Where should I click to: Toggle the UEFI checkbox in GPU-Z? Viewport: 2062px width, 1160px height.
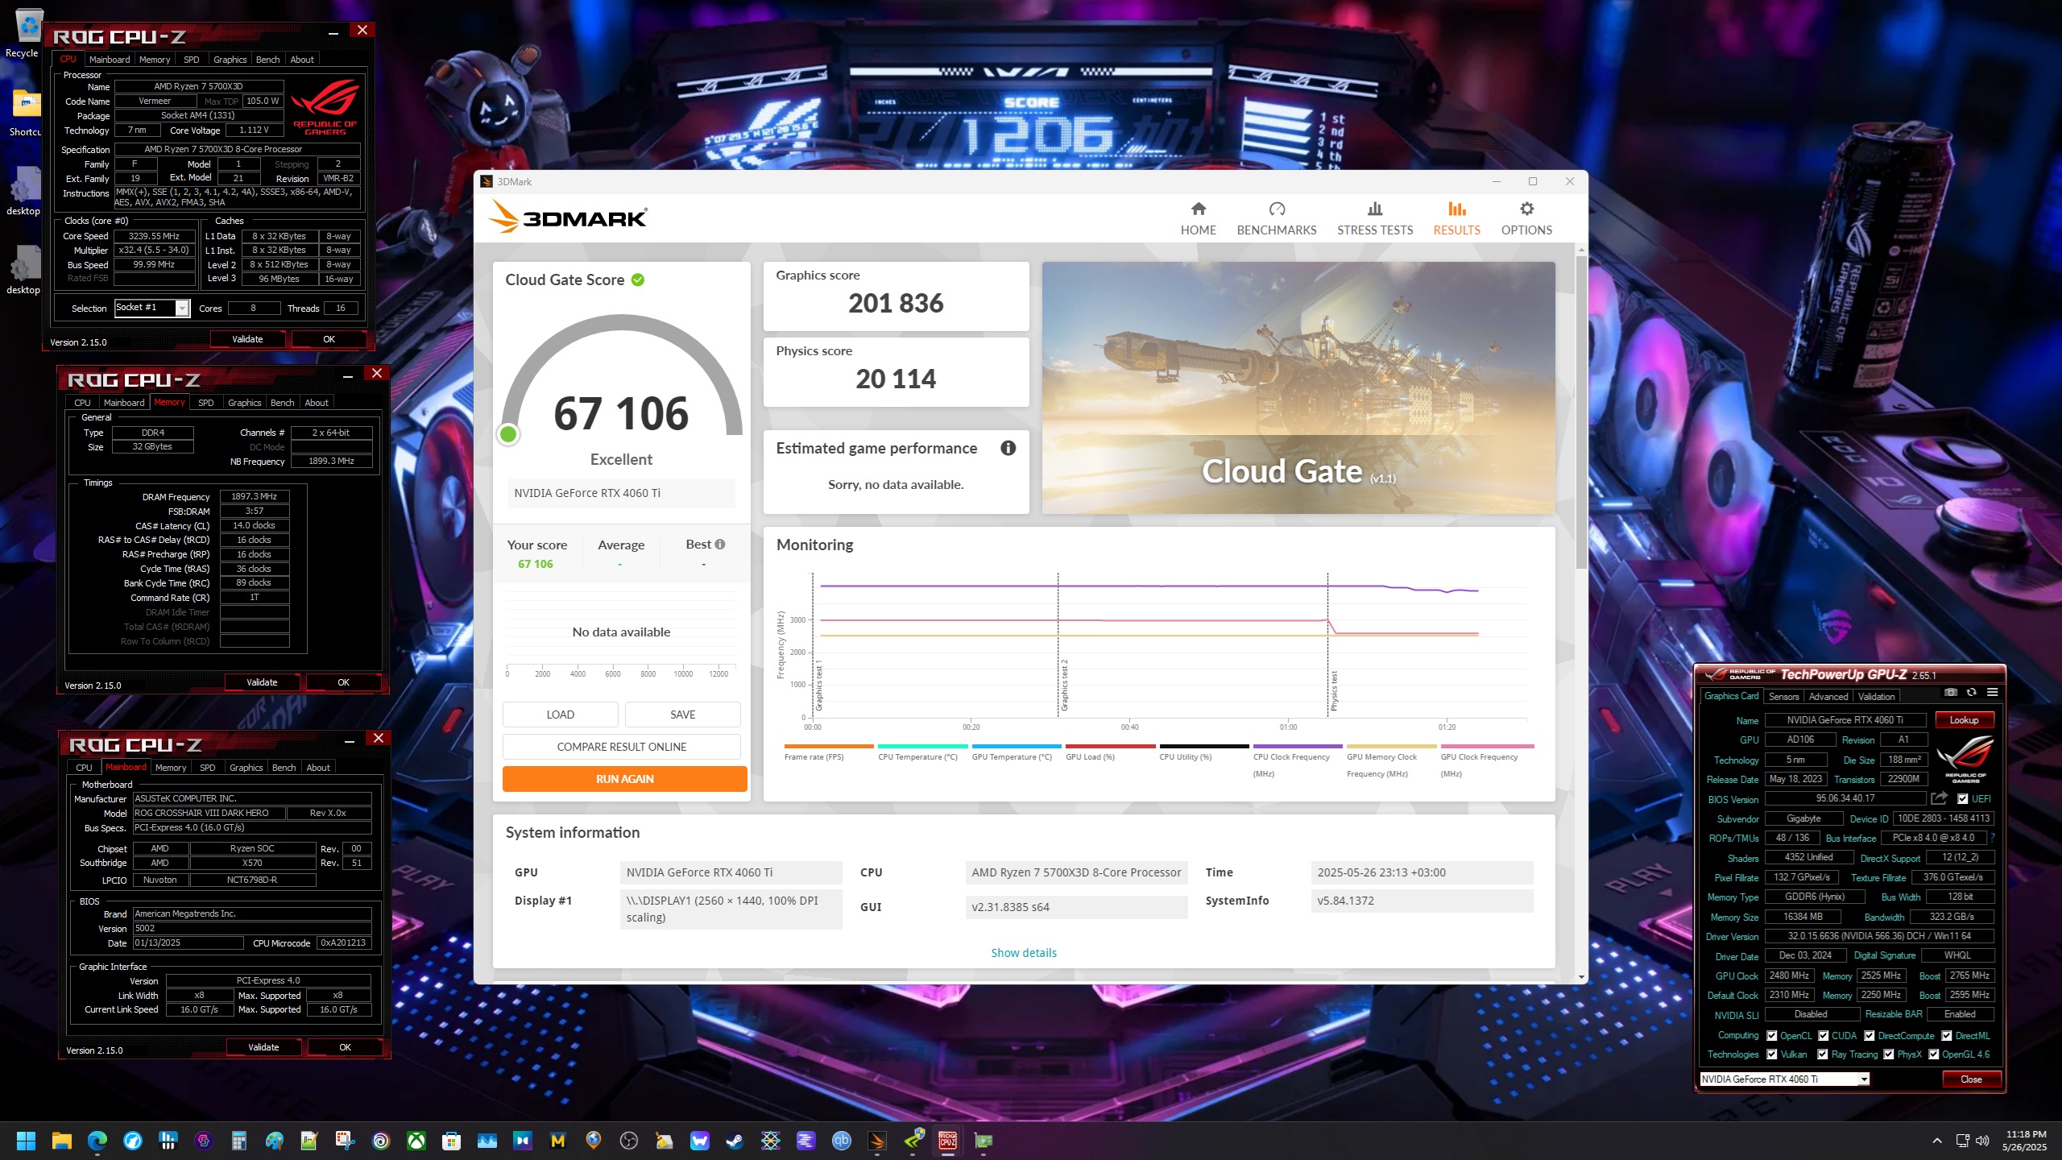coord(1963,799)
